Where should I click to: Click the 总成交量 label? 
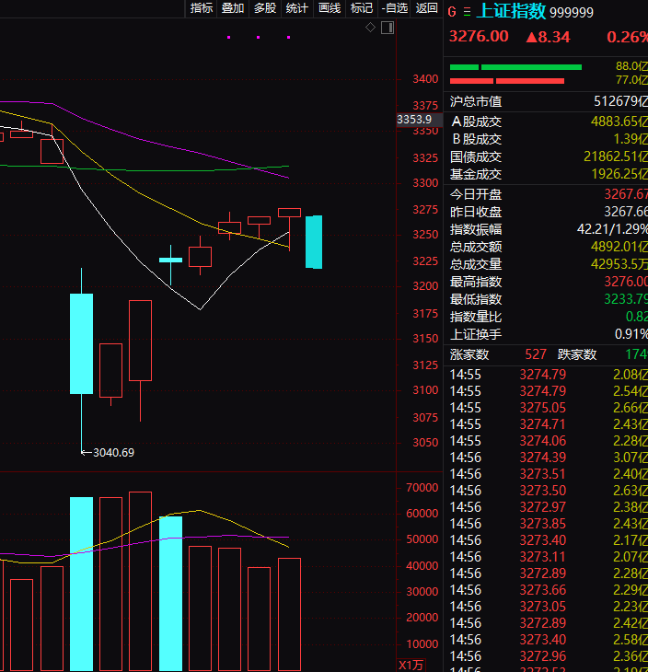point(476,264)
